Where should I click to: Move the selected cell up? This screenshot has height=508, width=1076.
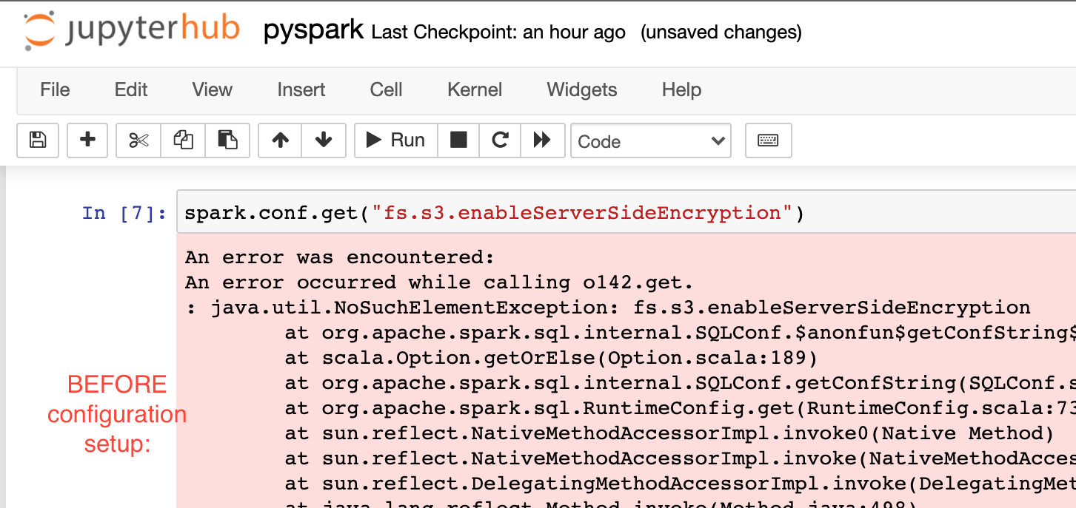(x=279, y=140)
